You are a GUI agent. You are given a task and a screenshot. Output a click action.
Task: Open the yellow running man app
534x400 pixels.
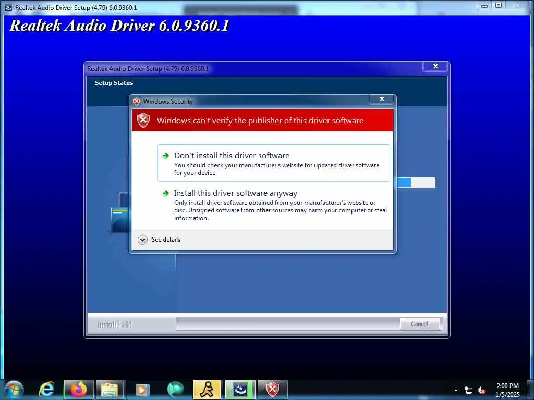coord(207,390)
